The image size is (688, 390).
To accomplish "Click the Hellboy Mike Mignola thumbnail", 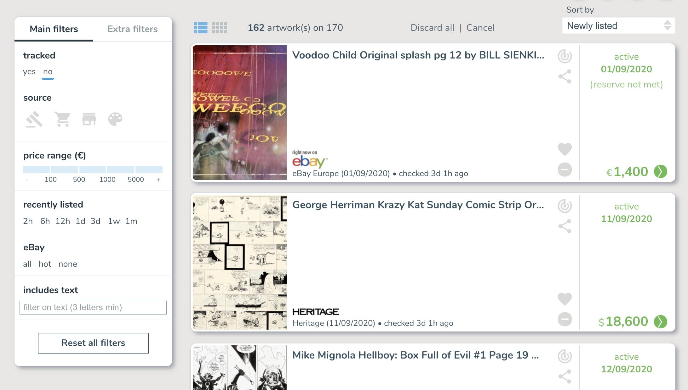I will (x=239, y=368).
